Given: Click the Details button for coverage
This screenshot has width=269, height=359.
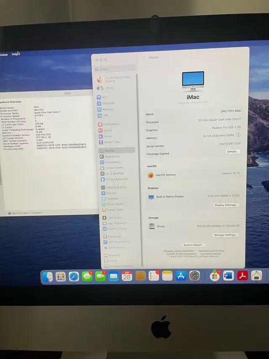Looking at the screenshot, I should coord(233,152).
